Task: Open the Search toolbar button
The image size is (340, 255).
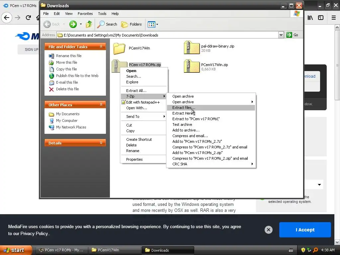Action: pyautogui.click(x=107, y=24)
